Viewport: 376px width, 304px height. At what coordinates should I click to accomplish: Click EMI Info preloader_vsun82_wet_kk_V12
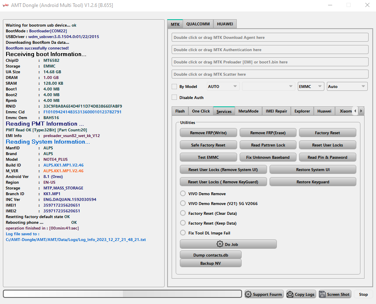tap(71, 135)
